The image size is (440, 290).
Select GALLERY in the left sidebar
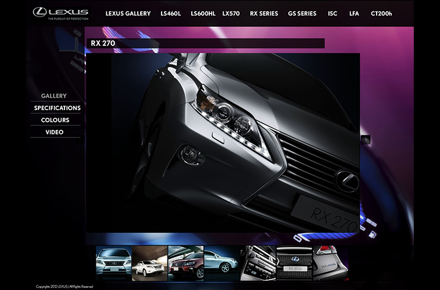[x=54, y=96]
